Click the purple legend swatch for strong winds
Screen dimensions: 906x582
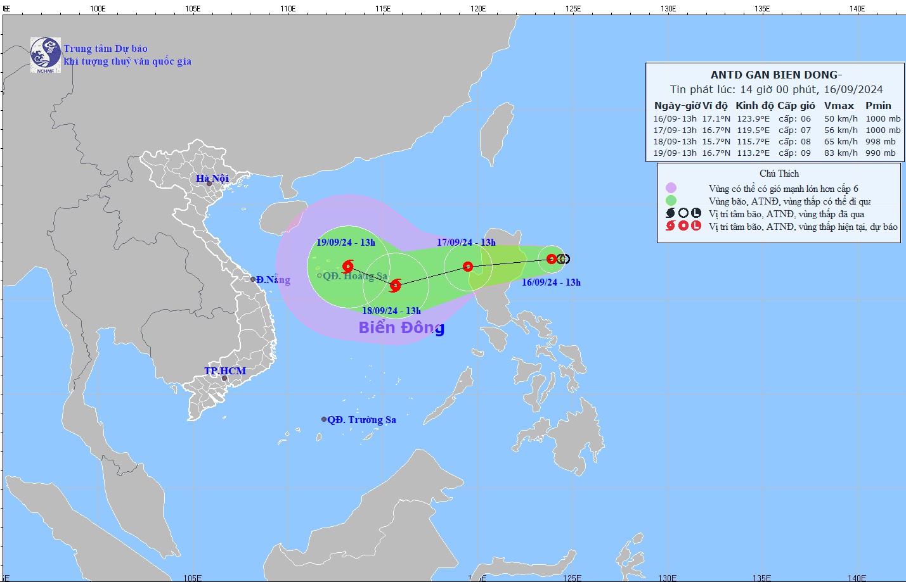671,188
